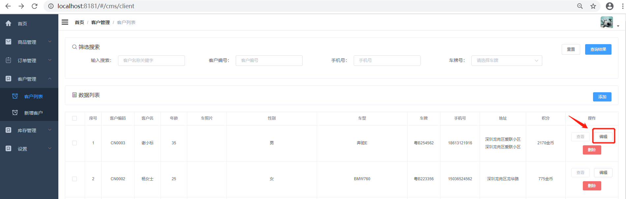
Task: Click the 2170金币 points cell
Action: [546, 143]
